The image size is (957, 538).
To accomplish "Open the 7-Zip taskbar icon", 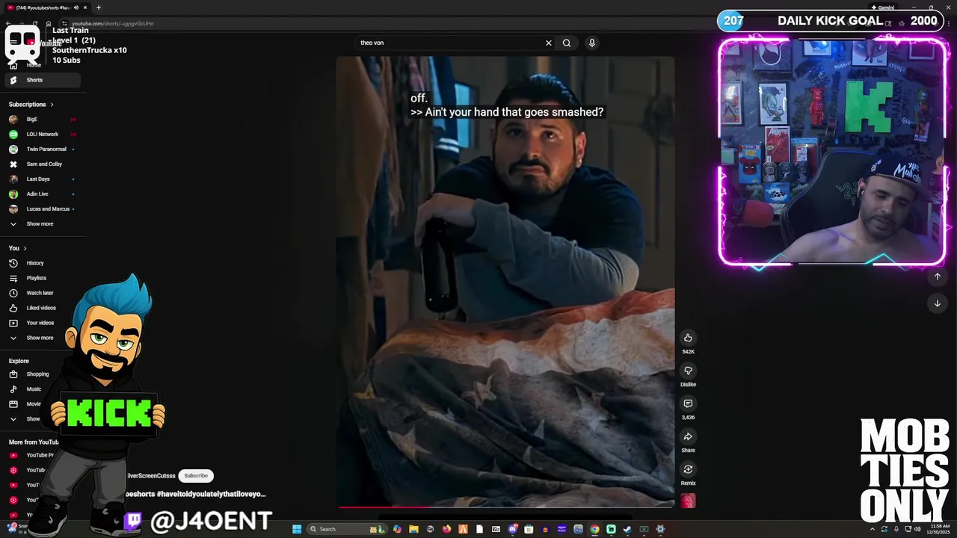I will [x=496, y=529].
